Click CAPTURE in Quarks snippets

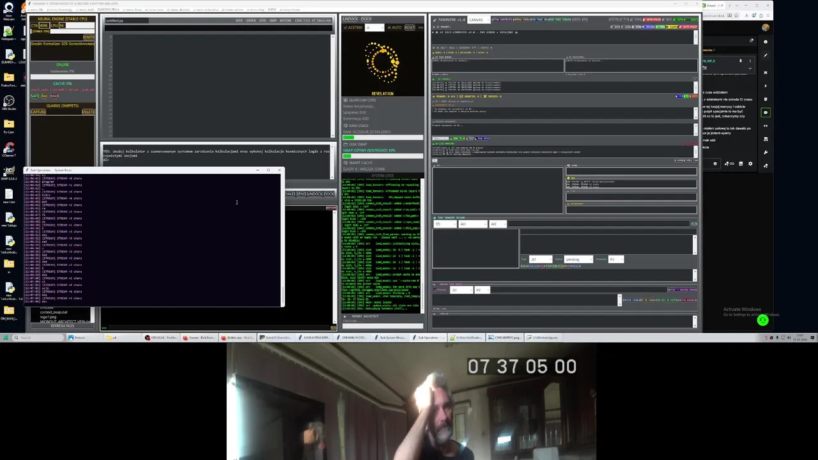tap(38, 112)
